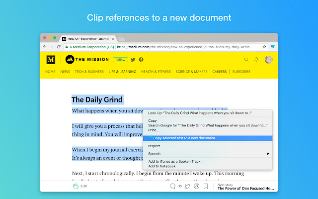Clap for the article with hands icon
Viewport: 318px width, 199px height.
76,186
